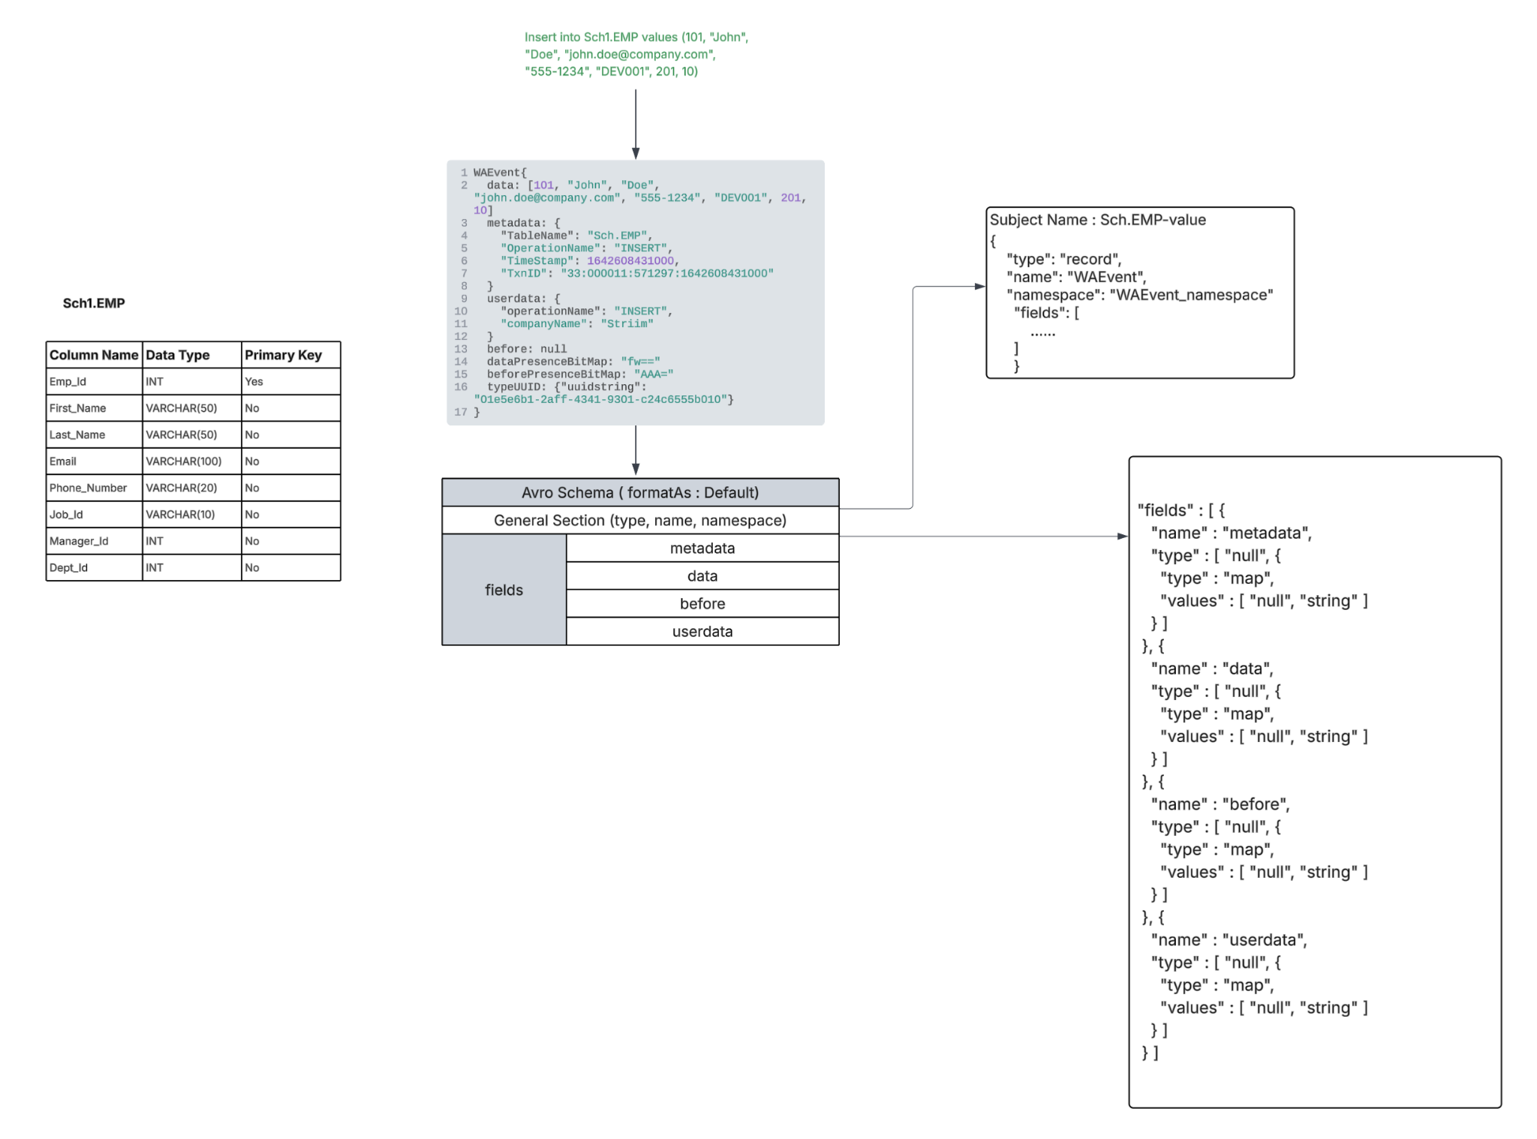Click the green Insert SQL statement text
1537x1139 pixels.
click(x=636, y=54)
